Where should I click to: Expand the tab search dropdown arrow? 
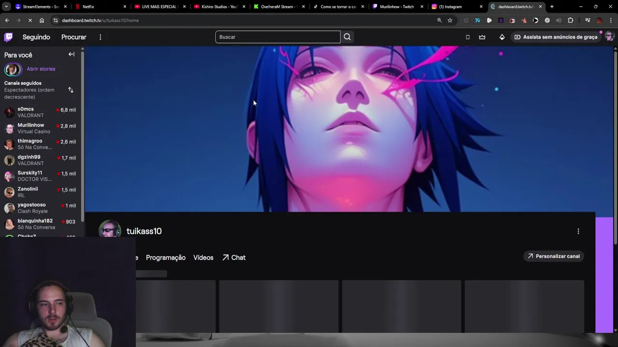click(x=6, y=7)
